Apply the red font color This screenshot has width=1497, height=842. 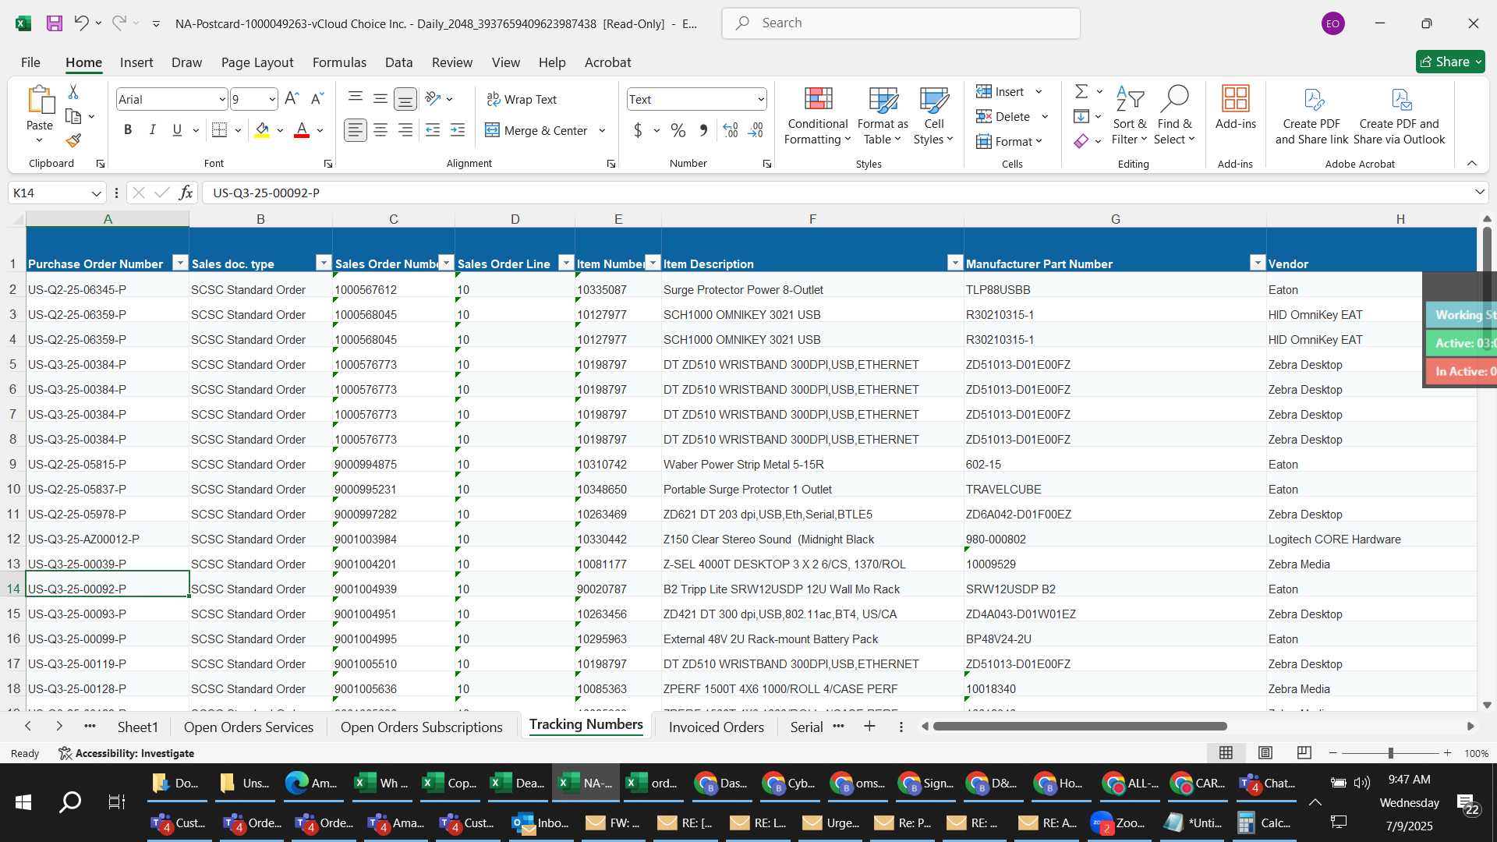point(302,130)
